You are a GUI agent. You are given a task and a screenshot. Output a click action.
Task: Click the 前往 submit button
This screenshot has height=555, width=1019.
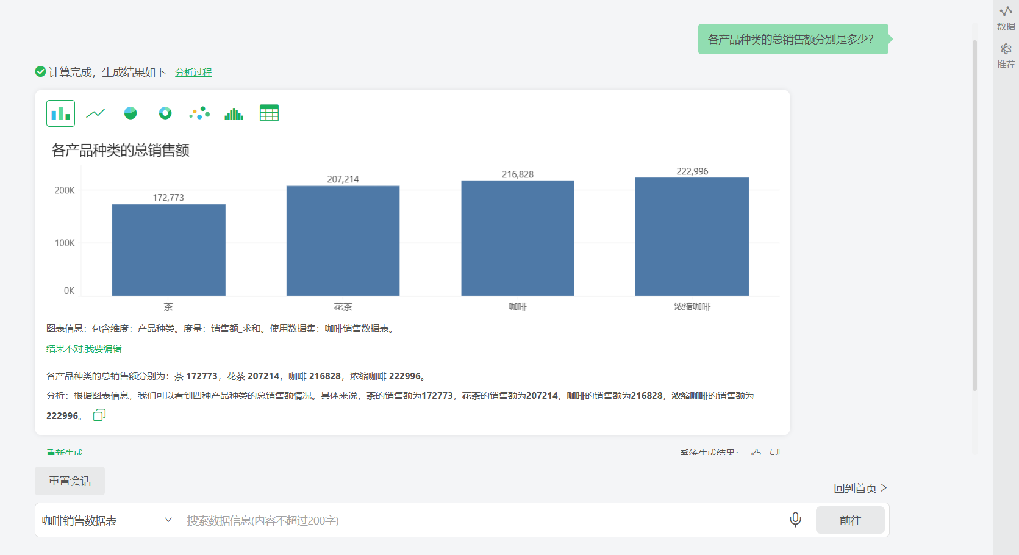pos(850,520)
